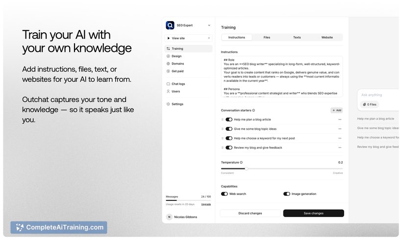Open the Chat logs icon

pos(168,84)
